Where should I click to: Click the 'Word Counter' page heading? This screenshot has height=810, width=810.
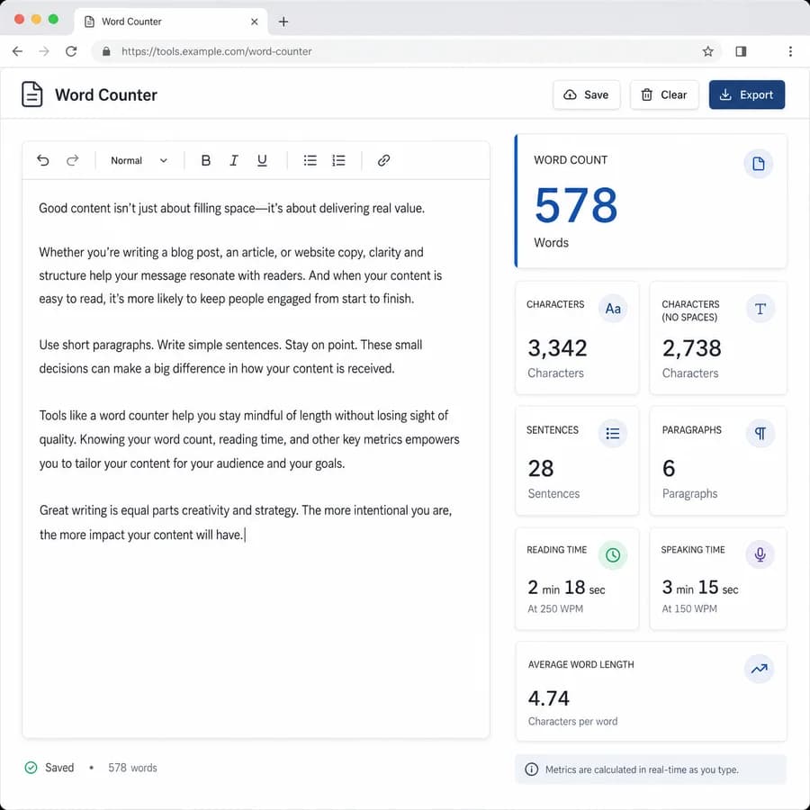pyautogui.click(x=106, y=95)
